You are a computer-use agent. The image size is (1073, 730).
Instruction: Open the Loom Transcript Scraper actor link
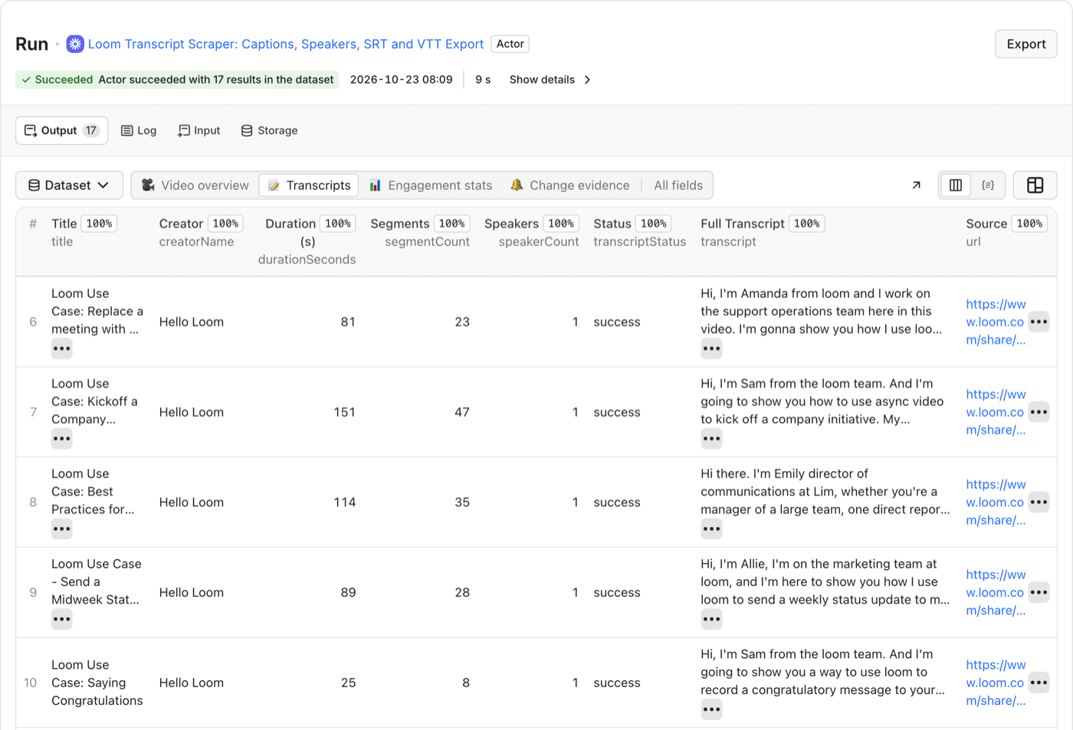(x=286, y=44)
